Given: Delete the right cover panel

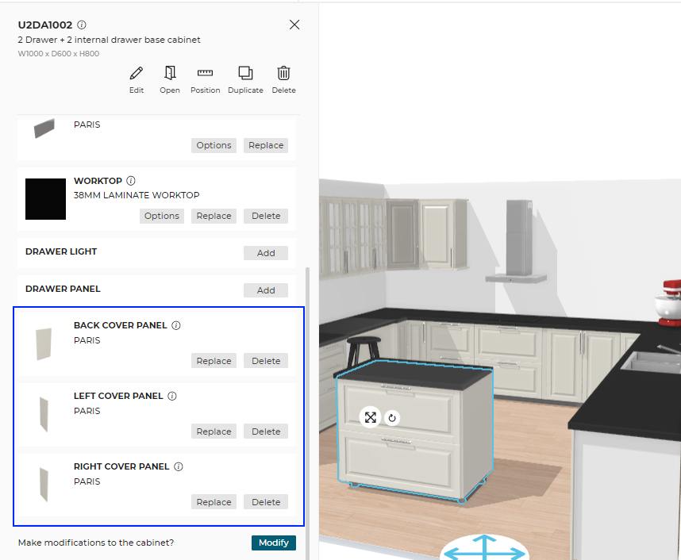Looking at the screenshot, I should (x=266, y=502).
